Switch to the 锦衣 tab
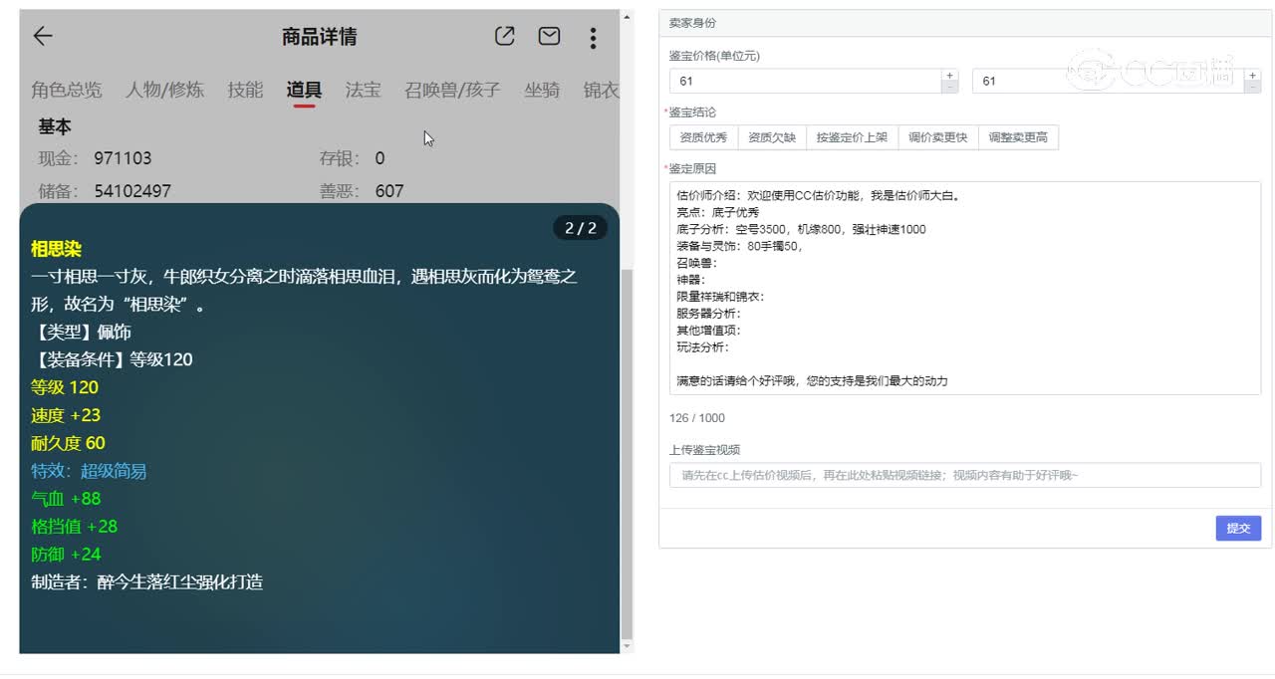This screenshot has width=1275, height=679. coord(605,89)
